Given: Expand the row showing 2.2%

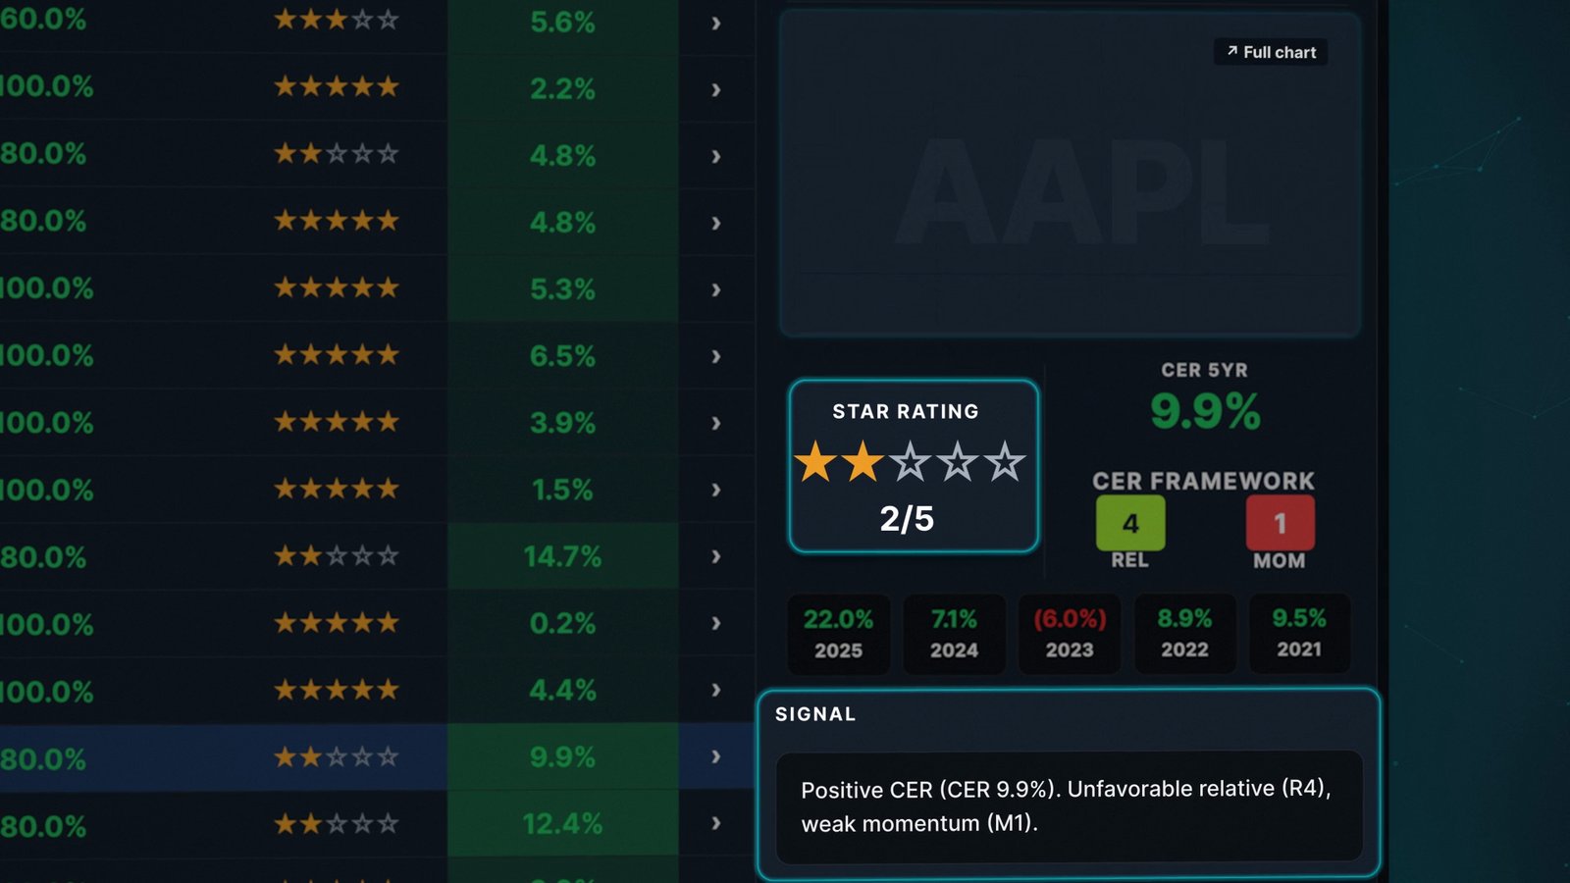Looking at the screenshot, I should point(716,89).
